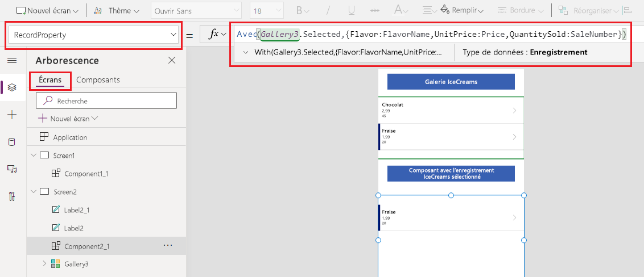
Task: Click the hamburger menu icon
Action: click(x=13, y=61)
